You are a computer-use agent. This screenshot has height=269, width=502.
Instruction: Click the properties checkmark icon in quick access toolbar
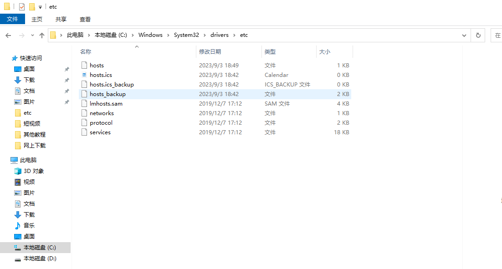(21, 6)
